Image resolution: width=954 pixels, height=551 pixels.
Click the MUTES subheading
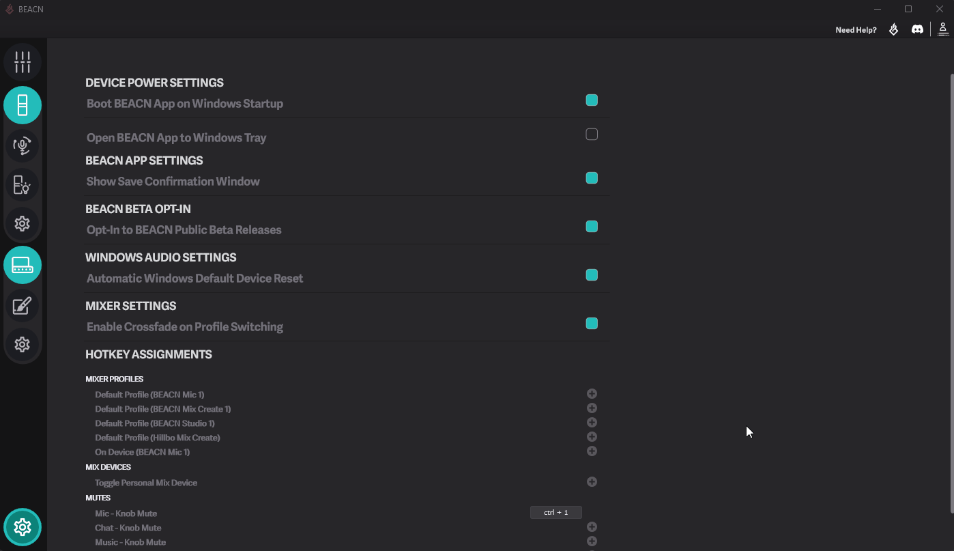[x=98, y=498]
